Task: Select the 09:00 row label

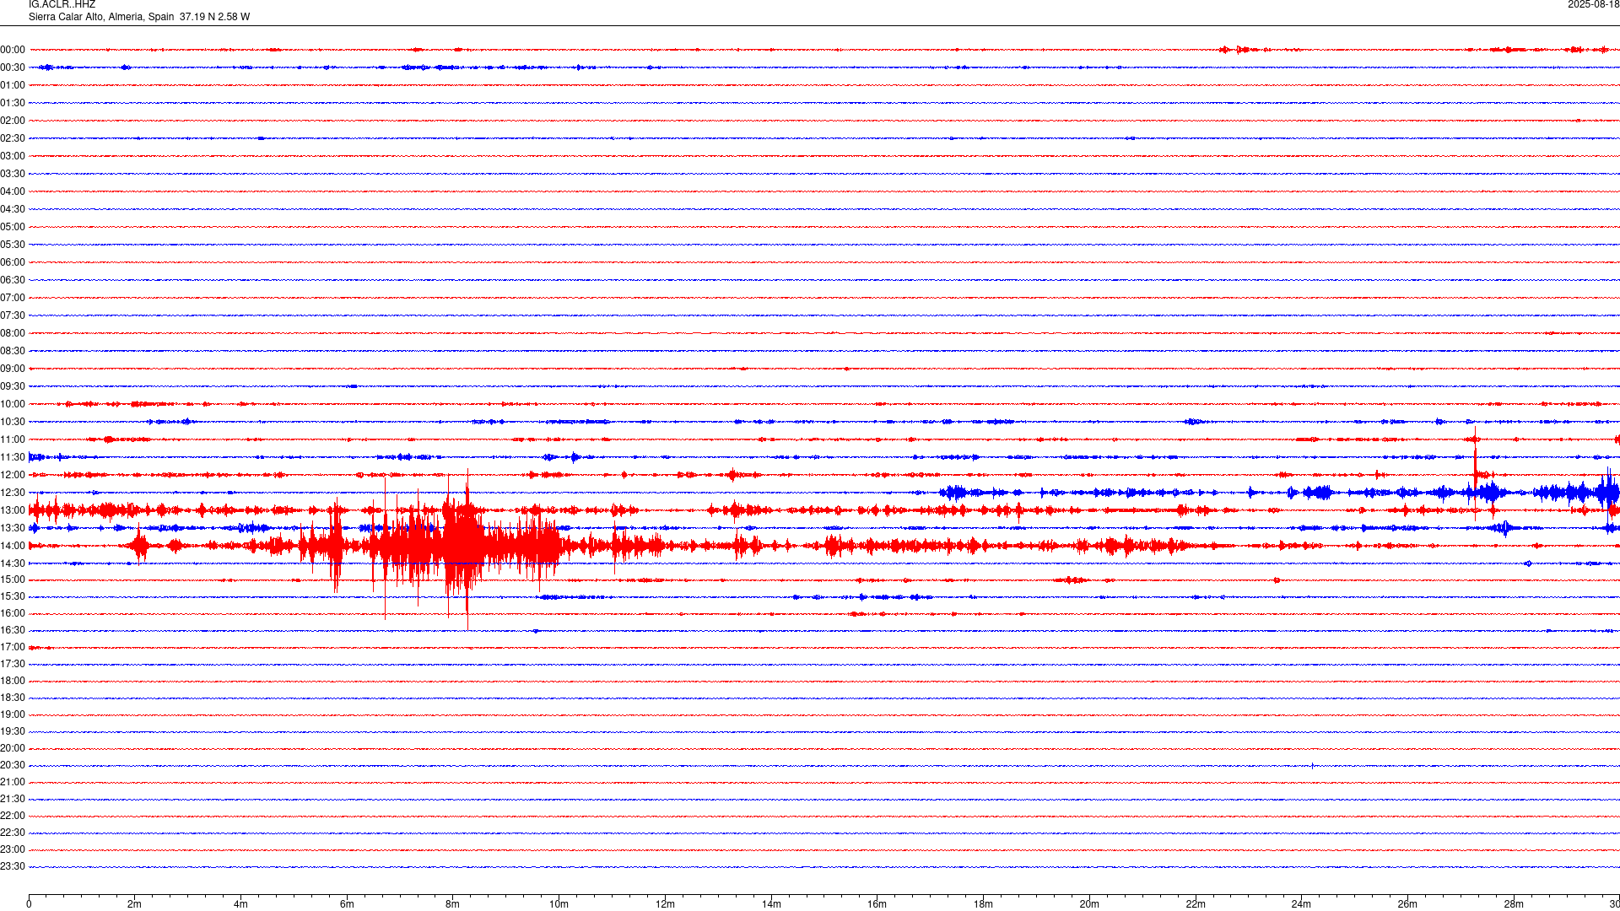Action: [x=13, y=369]
